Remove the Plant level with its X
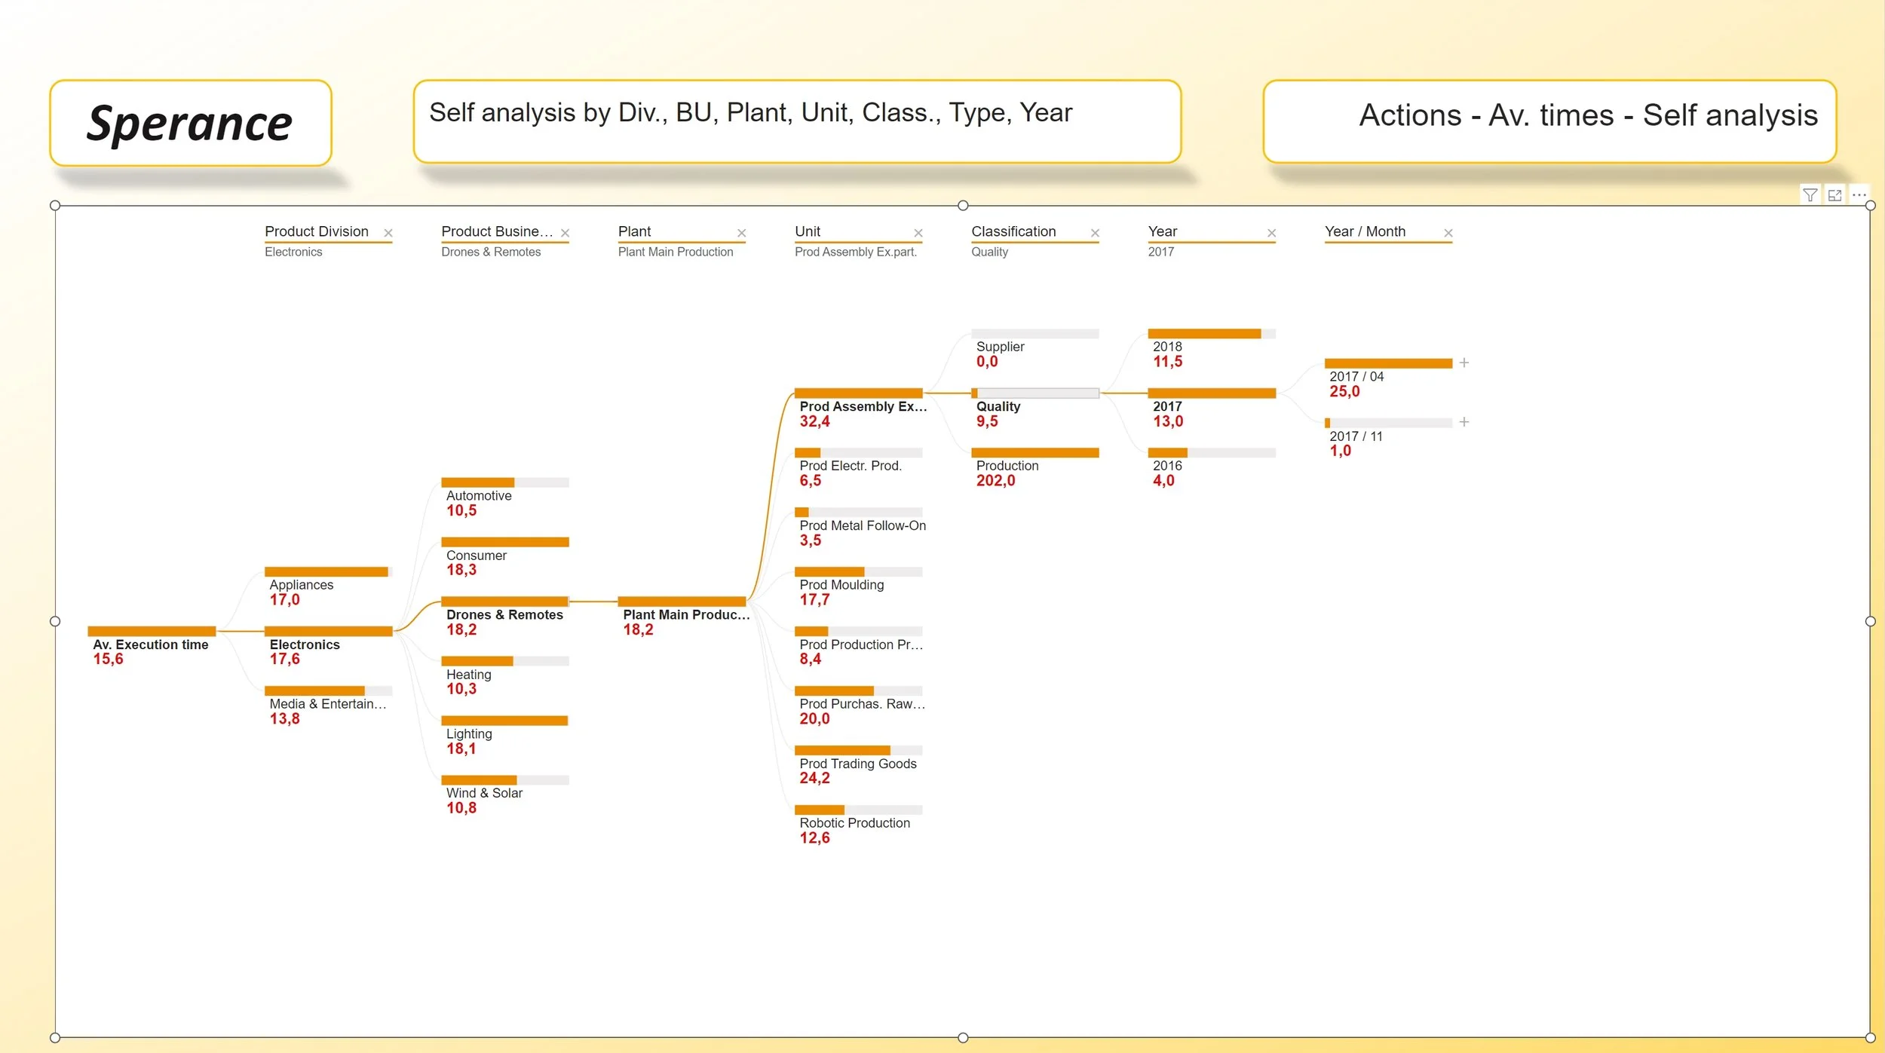This screenshot has height=1053, width=1885. [x=741, y=233]
